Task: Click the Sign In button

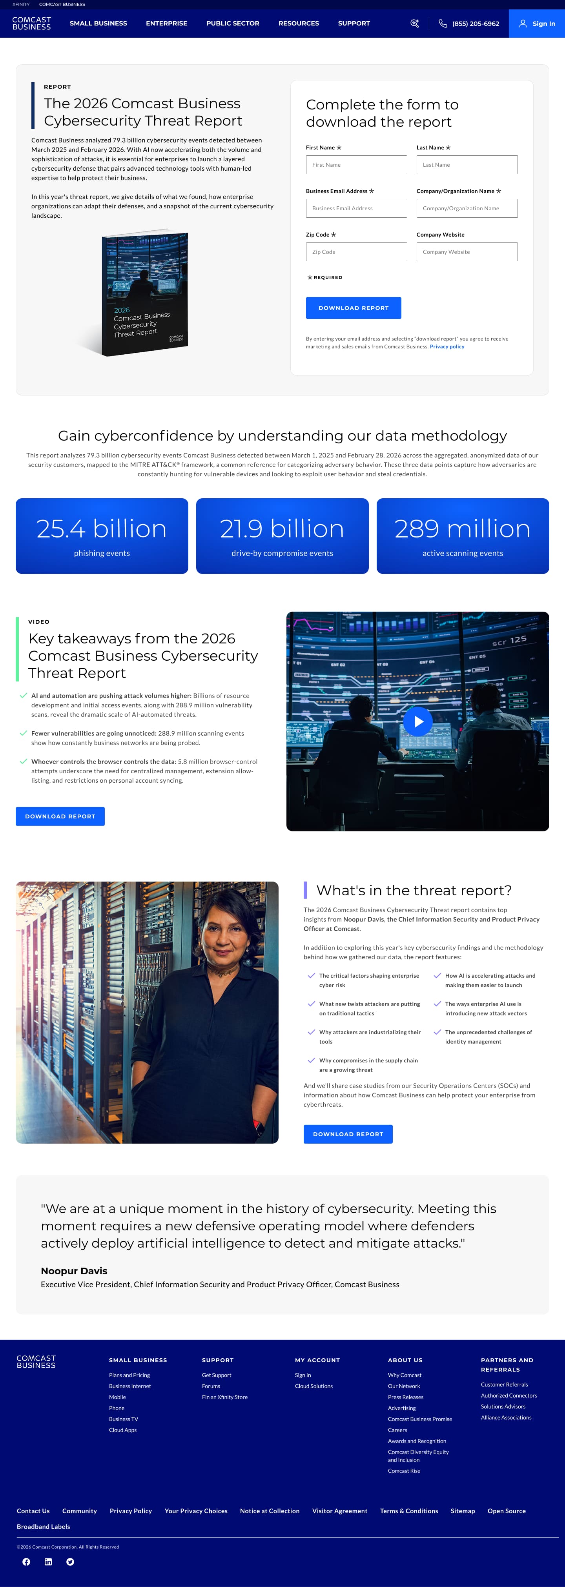Action: (537, 24)
